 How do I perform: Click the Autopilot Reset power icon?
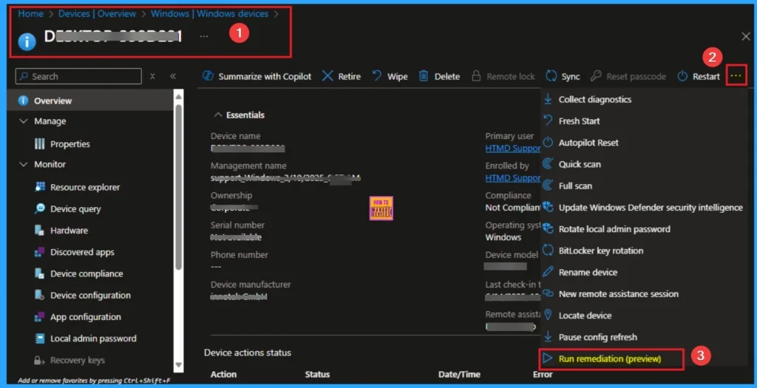548,143
